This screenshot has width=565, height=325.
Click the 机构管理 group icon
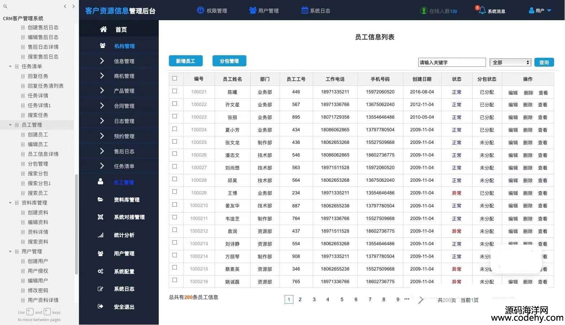coord(102,45)
